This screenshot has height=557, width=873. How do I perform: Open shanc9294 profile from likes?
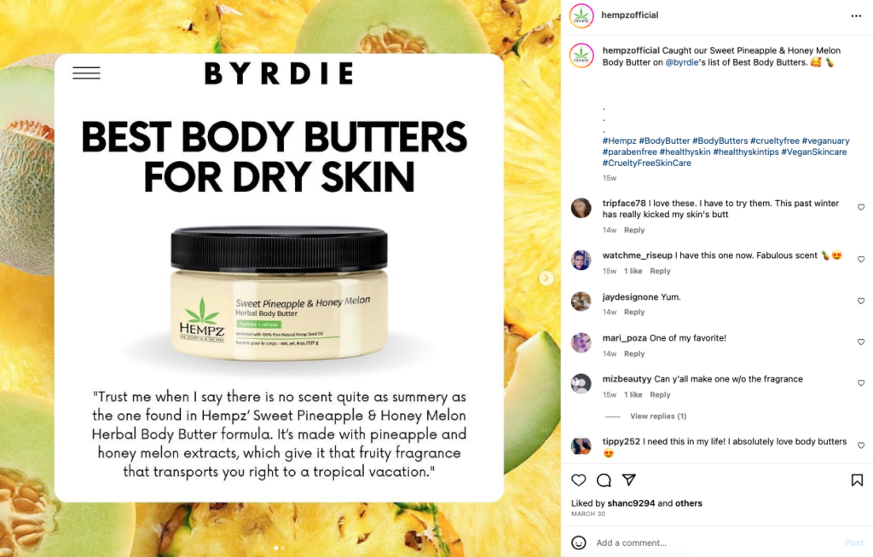click(x=631, y=503)
